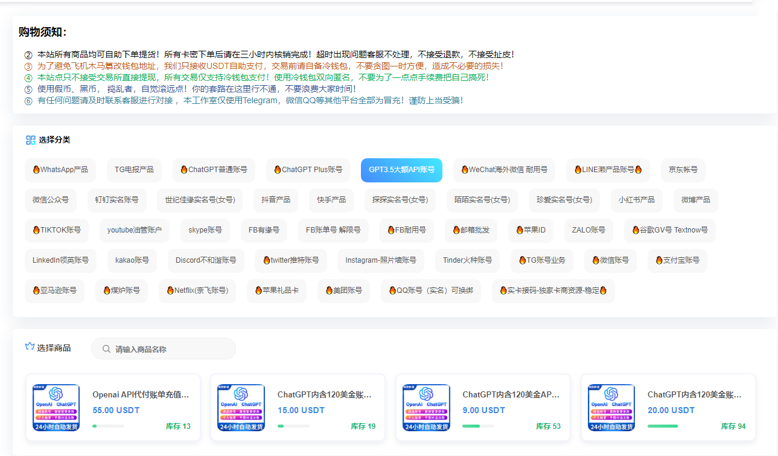Click the 15.00 USDT price
This screenshot has width=778, height=456.
click(x=301, y=411)
